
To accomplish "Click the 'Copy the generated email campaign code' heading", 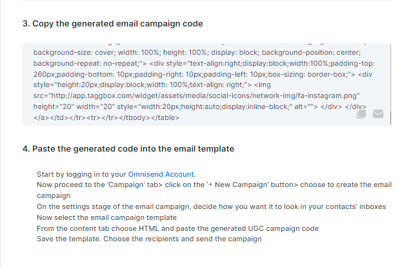I will 112,24.
